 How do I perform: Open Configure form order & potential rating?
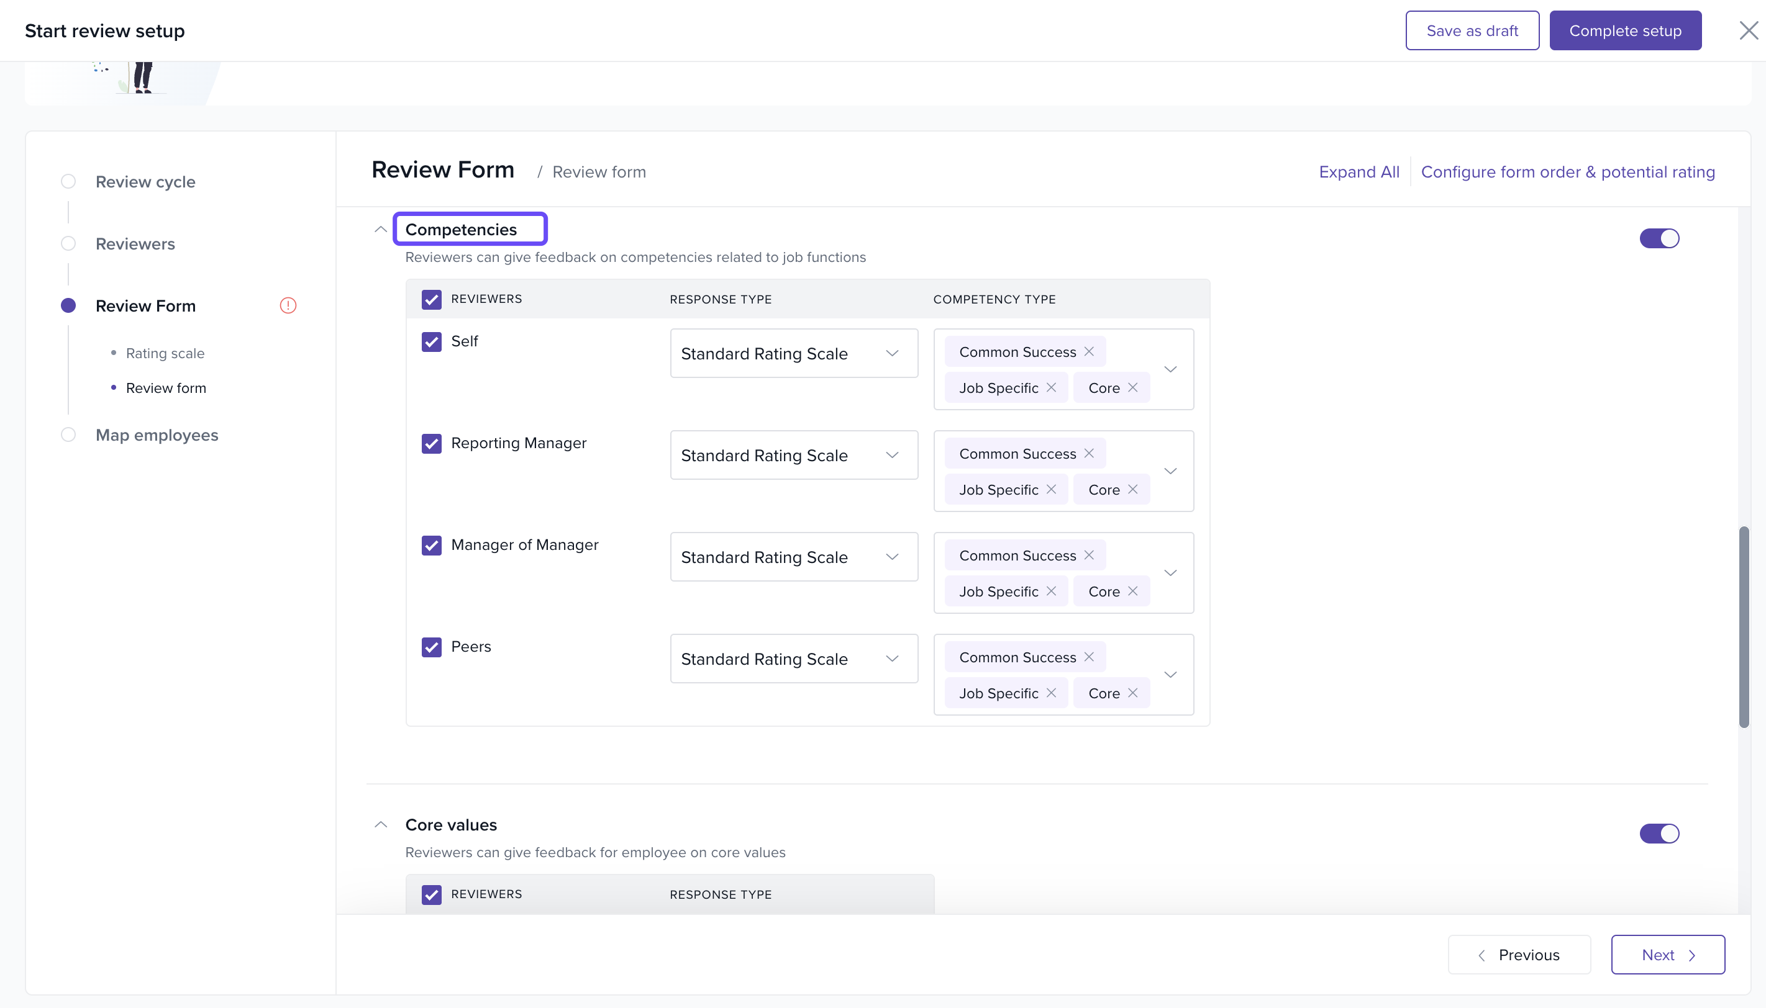tap(1567, 172)
